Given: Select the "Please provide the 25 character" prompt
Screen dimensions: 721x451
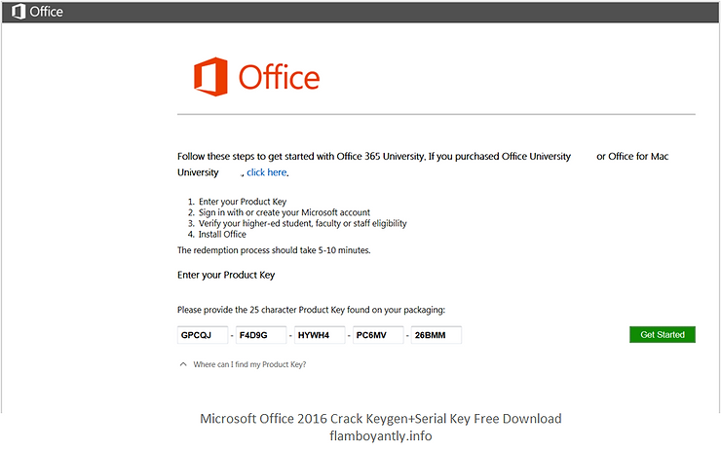Looking at the screenshot, I should click(311, 310).
